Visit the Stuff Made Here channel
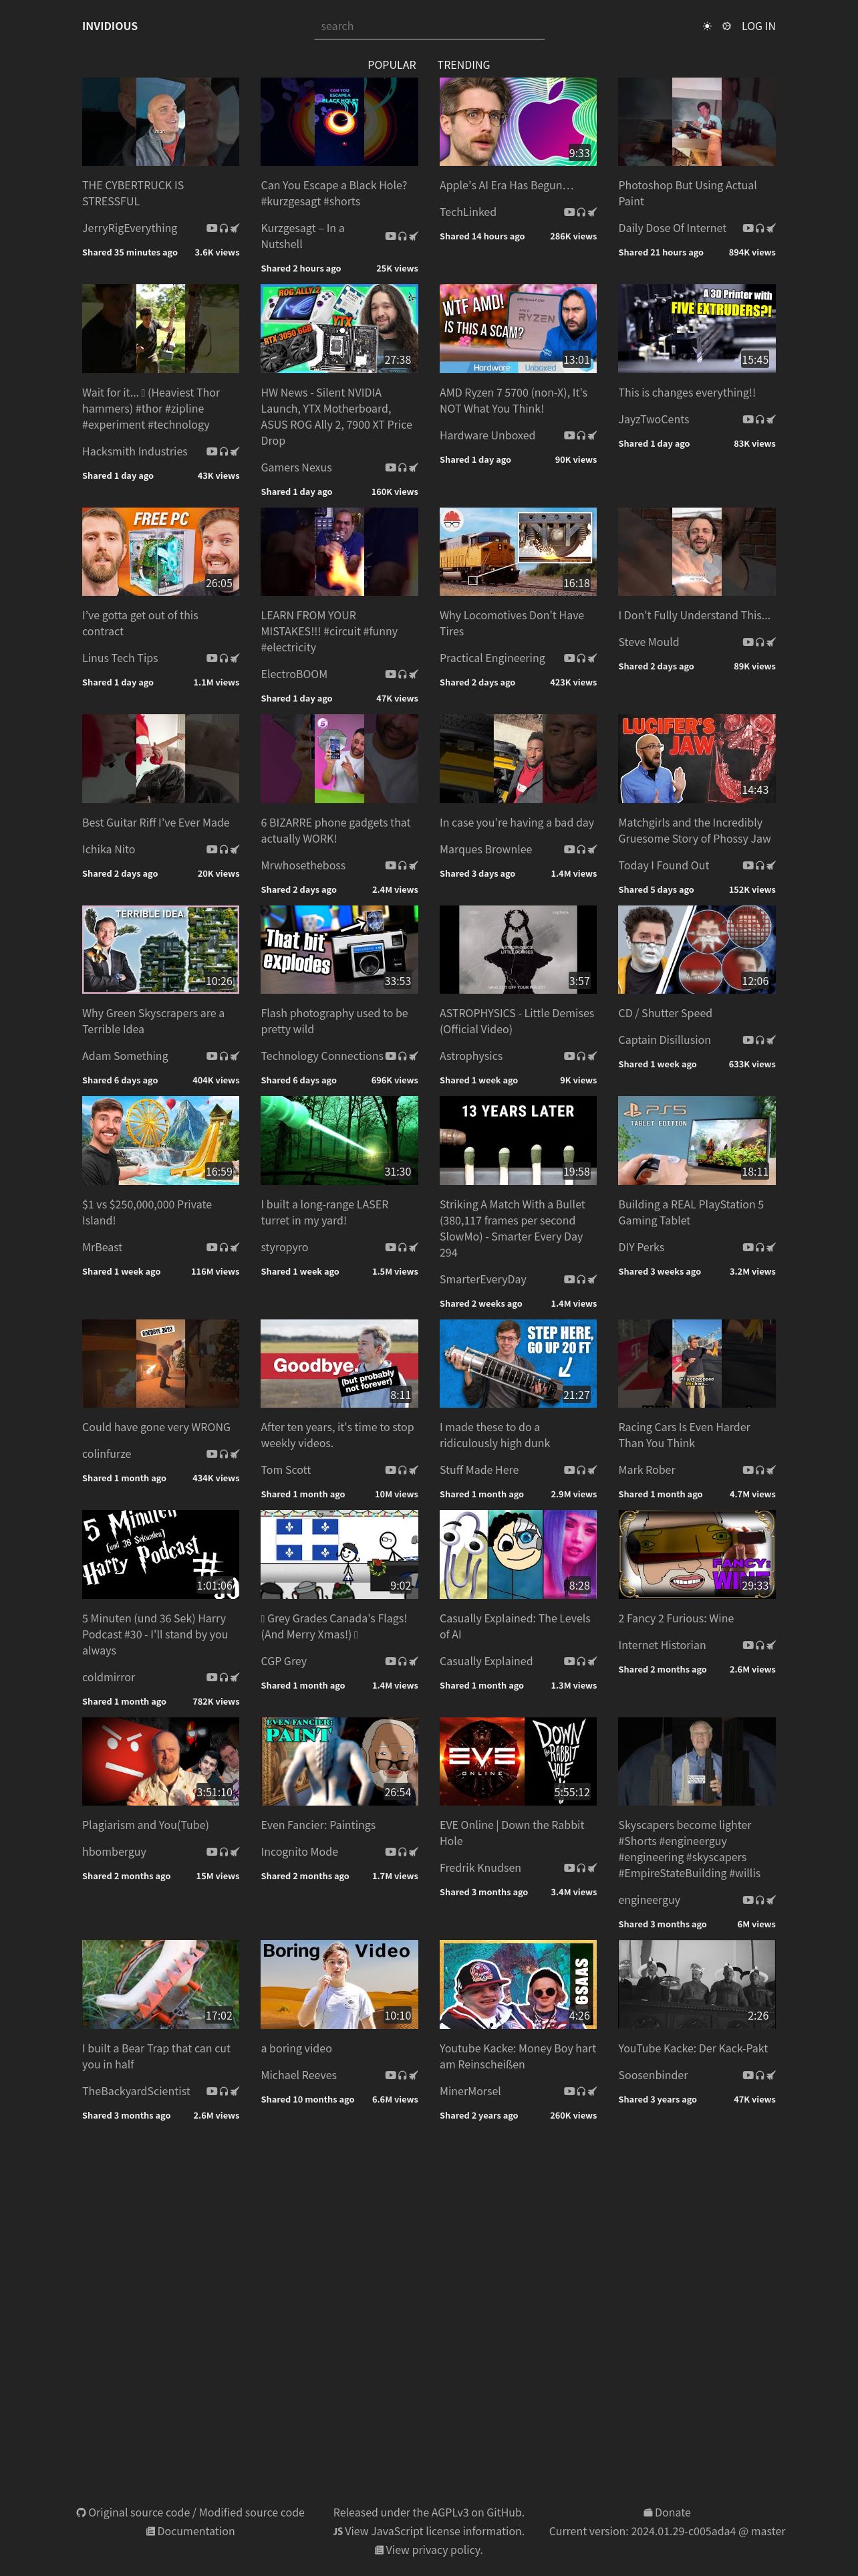 (479, 1470)
